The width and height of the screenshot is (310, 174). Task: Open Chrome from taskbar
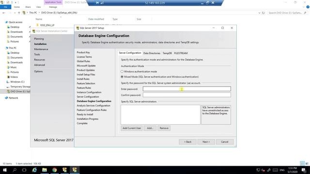pyautogui.click(x=55, y=170)
